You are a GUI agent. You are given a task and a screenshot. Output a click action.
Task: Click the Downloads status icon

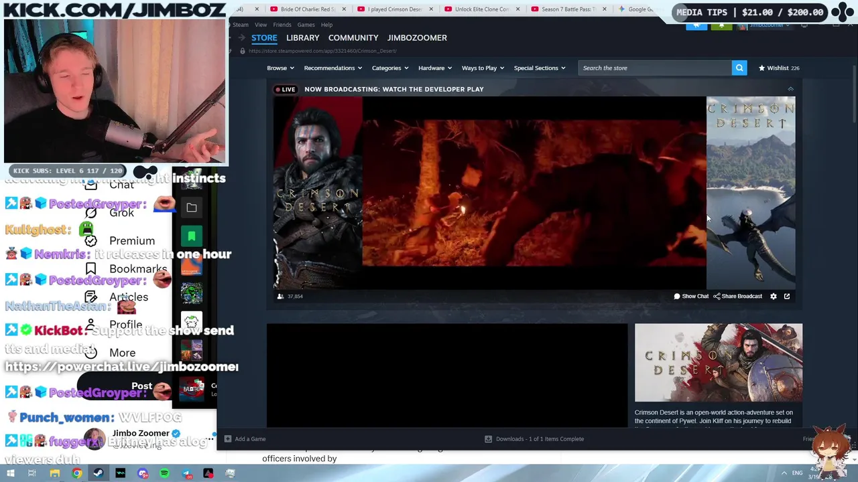click(488, 438)
